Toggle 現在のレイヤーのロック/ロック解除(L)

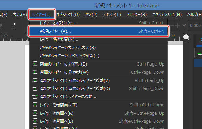tap(99, 56)
